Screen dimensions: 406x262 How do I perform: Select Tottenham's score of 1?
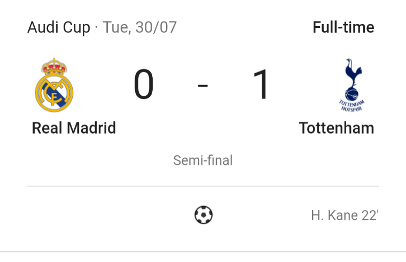[x=262, y=86]
